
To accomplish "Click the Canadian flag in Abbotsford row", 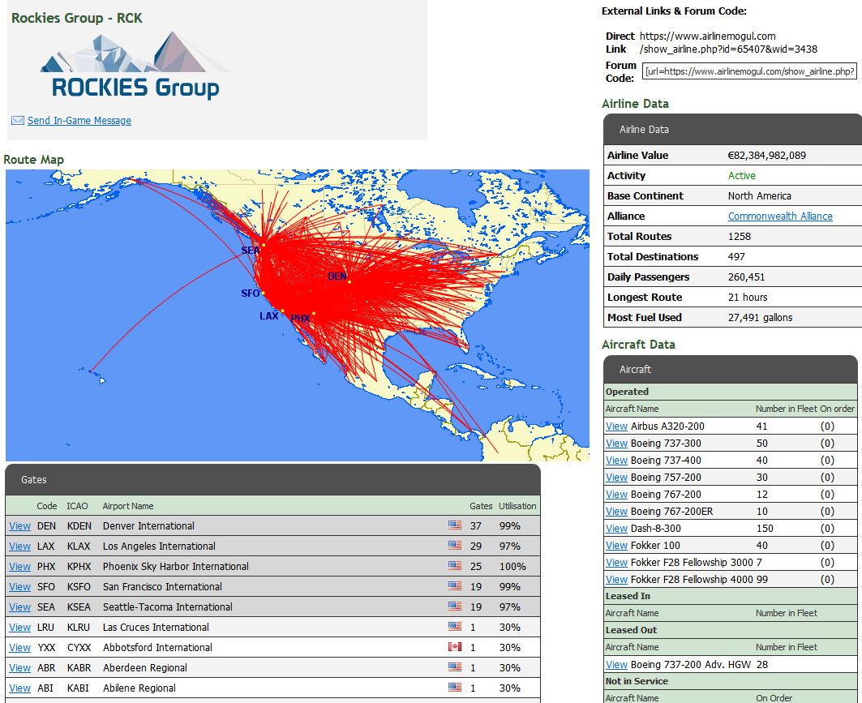I will tap(455, 647).
